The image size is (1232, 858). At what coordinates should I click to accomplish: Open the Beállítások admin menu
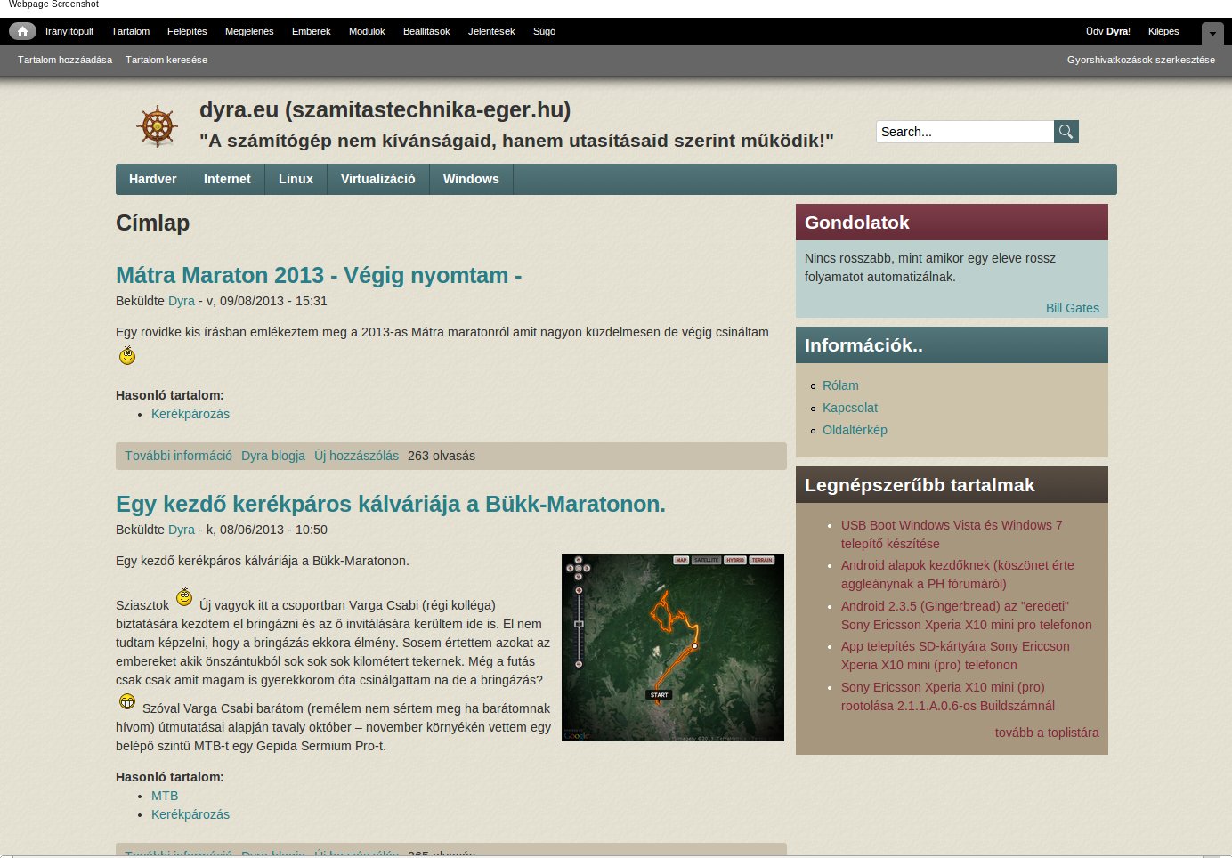[426, 31]
